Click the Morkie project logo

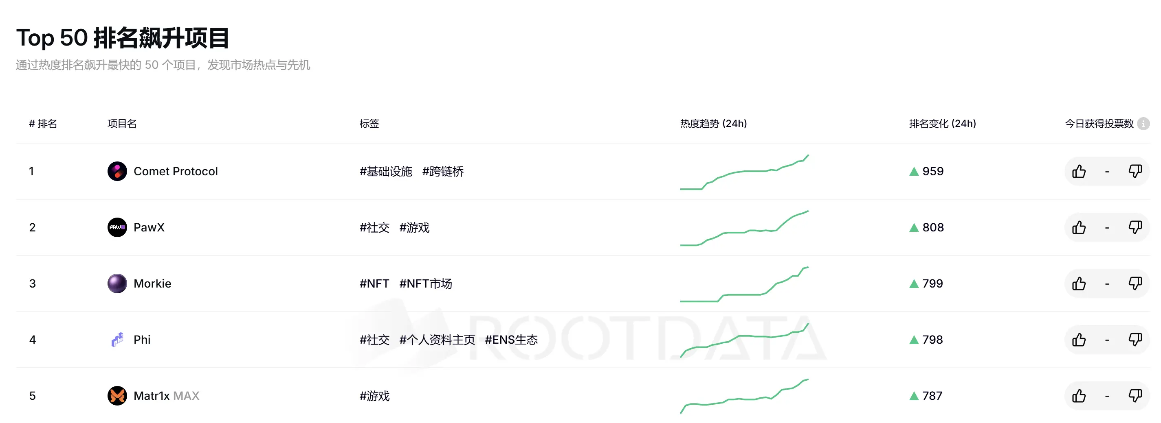(117, 283)
